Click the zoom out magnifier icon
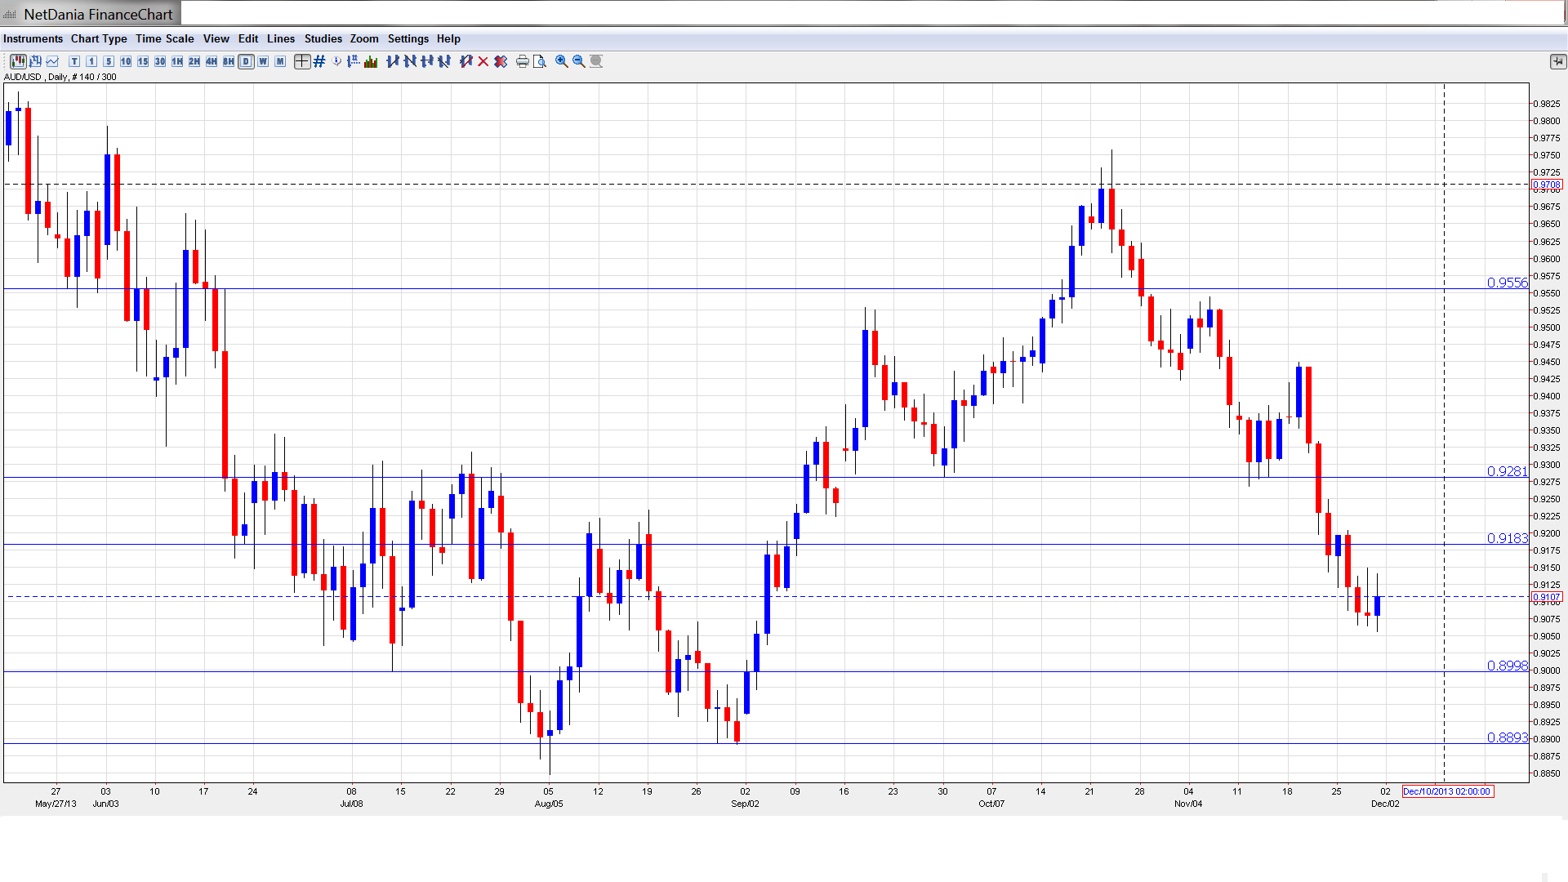Screen dimensions: 1568x882 tap(578, 61)
